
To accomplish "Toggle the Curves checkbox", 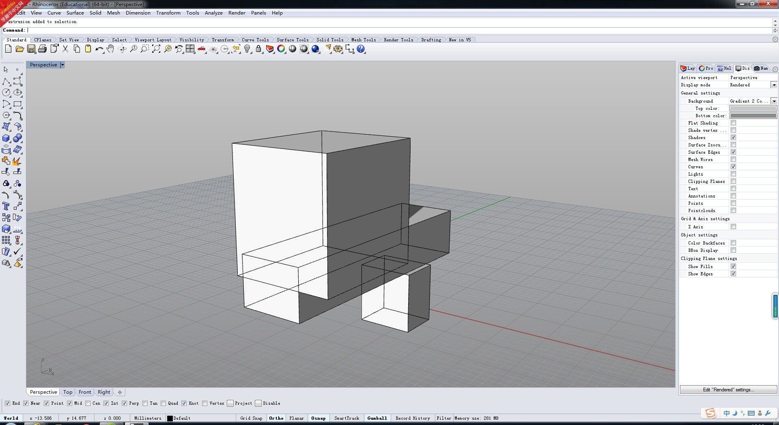I will [733, 167].
